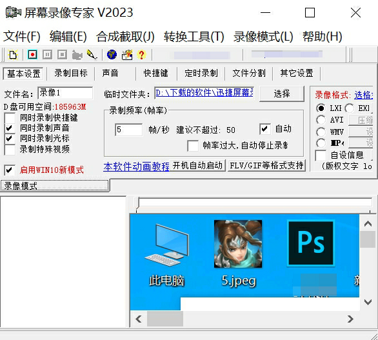This screenshot has width=378, height=340.
Task: Click the FLV/GIF等格式支持 button
Action: [x=266, y=165]
